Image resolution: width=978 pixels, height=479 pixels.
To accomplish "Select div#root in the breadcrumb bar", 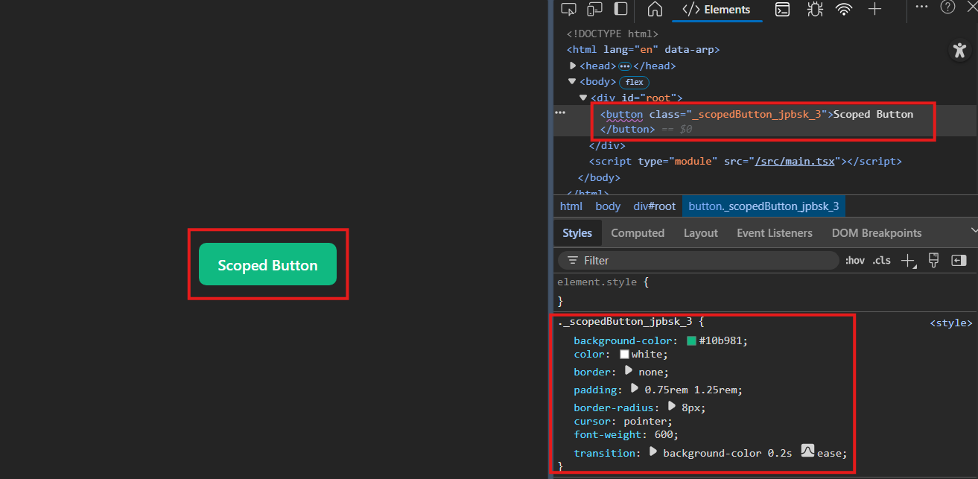I will 655,206.
